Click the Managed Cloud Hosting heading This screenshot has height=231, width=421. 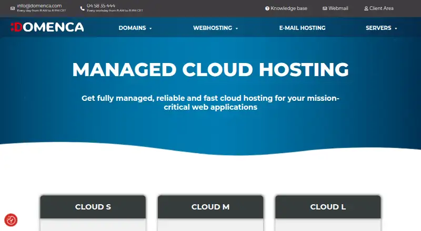click(x=210, y=69)
